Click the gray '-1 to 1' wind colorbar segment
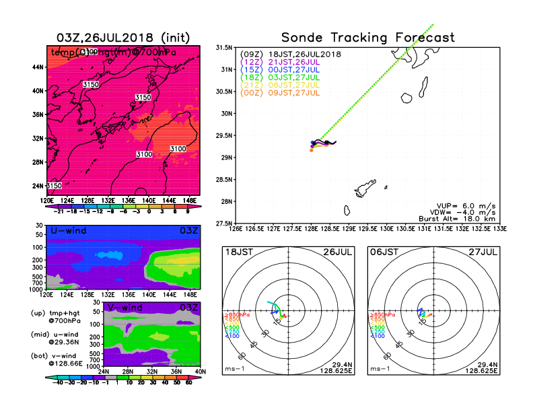This screenshot has width=533, height=412. 110,378
